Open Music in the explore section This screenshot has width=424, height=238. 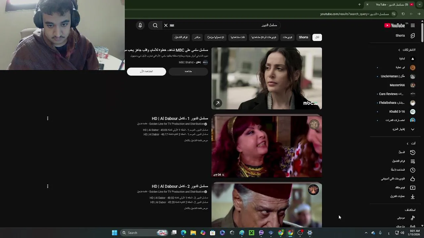(x=406, y=218)
